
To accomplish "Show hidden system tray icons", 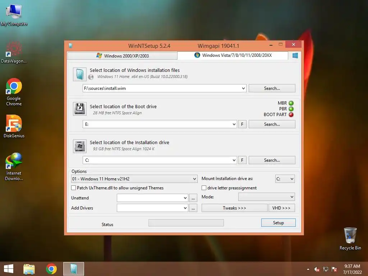I will tap(308, 269).
